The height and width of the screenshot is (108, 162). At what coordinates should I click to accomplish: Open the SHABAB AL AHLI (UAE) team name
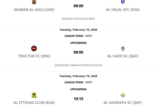(34, 10)
